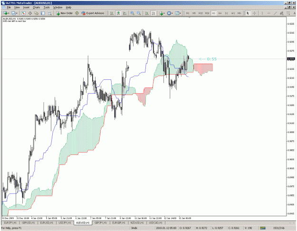The width and height of the screenshot is (297, 231).
Task: Select the H1 timeframe
Action: click(x=213, y=13)
